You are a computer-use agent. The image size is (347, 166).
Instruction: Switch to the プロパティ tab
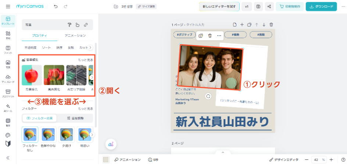(x=39, y=36)
